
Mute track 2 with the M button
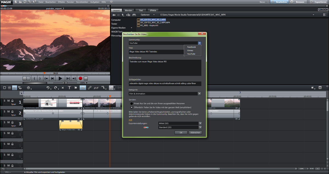pos(8,111)
